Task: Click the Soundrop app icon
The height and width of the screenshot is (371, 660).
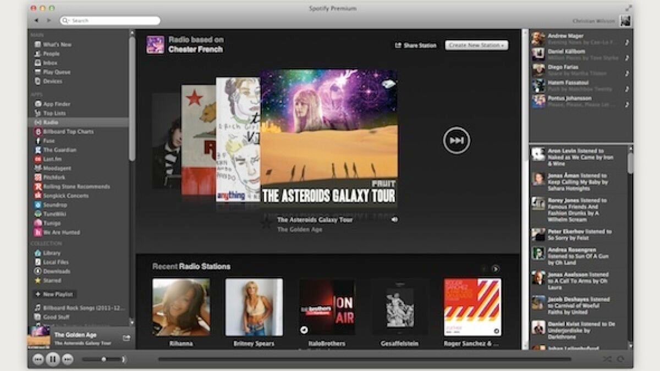Action: pos(38,205)
